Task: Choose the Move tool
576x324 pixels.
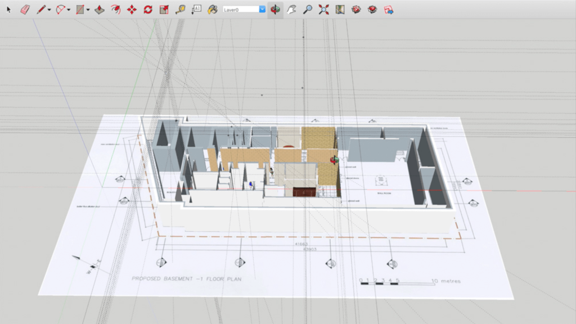Action: pyautogui.click(x=132, y=10)
